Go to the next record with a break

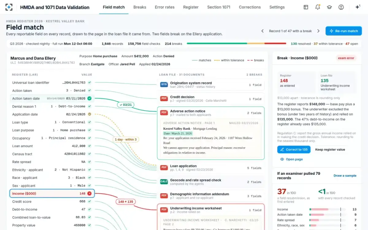point(318,31)
